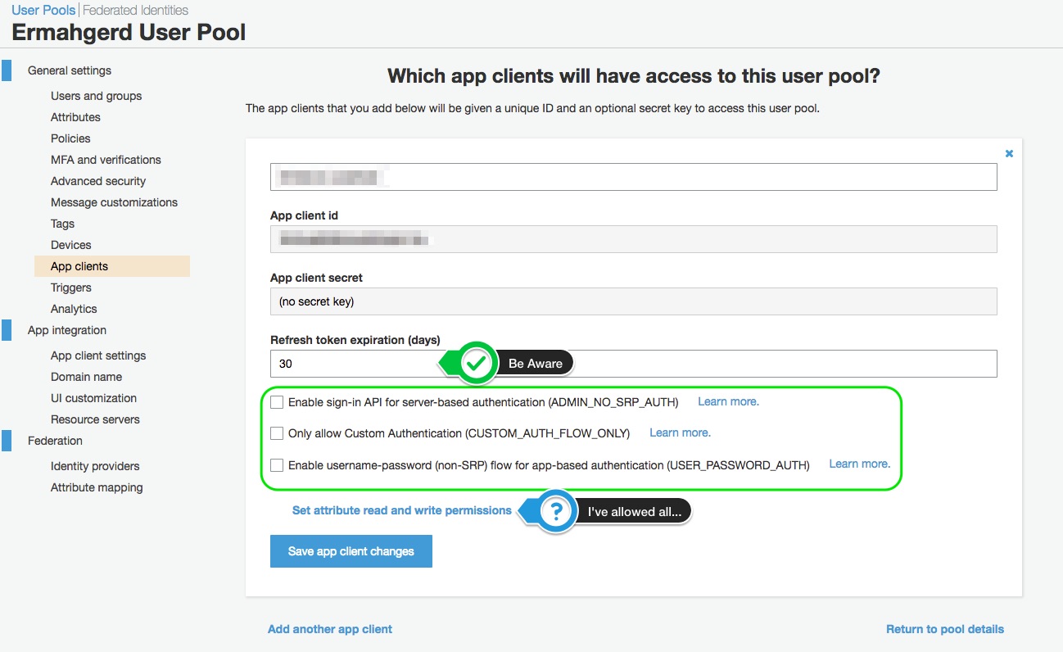Open User Pools tab
The width and height of the screenshot is (1063, 652).
(x=43, y=11)
